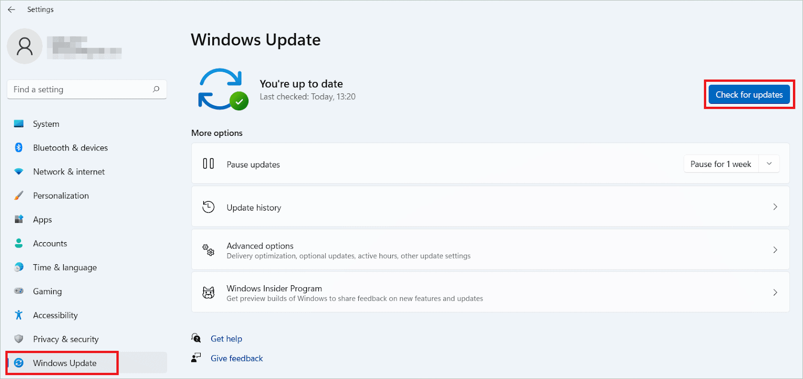The width and height of the screenshot is (803, 379).
Task: Click the More options heading
Action: [217, 133]
